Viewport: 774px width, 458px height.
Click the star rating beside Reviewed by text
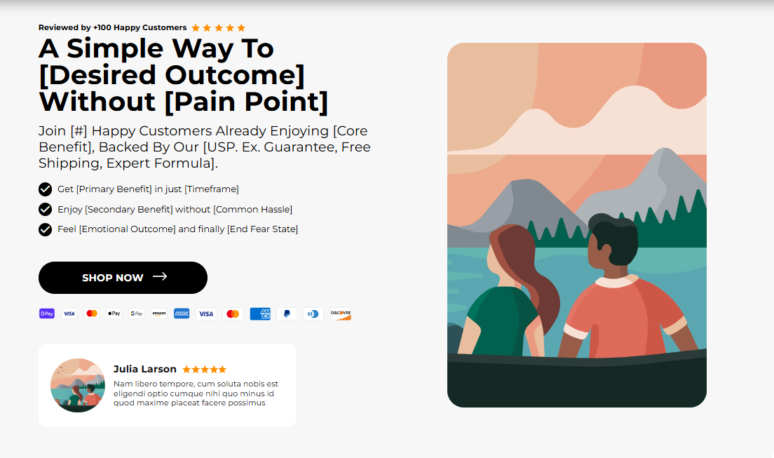click(x=219, y=27)
